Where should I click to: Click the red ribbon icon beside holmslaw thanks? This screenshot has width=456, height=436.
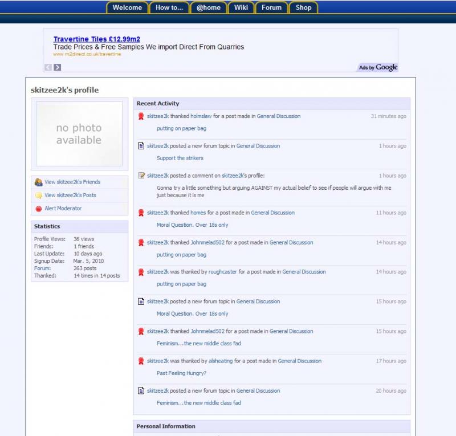141,116
